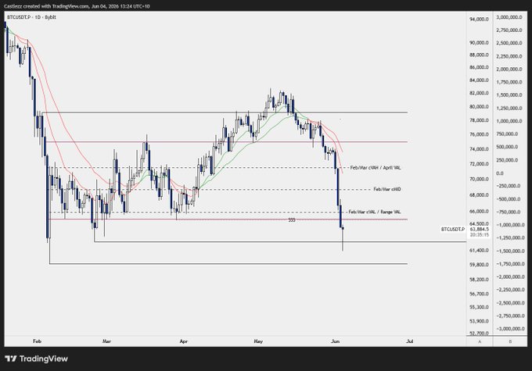
Task: Click the 66,000.0 price axis label
Action: coord(479,212)
